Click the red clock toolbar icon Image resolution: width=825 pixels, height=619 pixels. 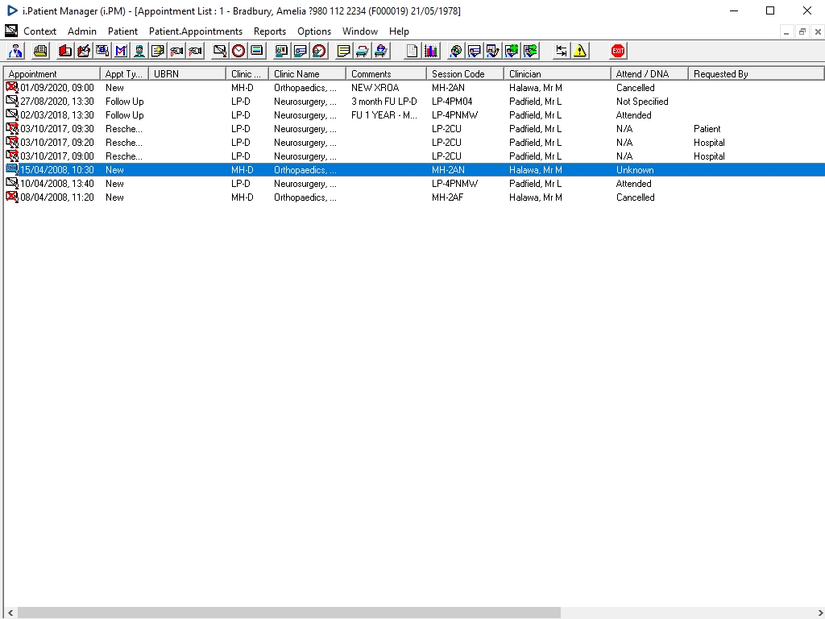coord(238,51)
